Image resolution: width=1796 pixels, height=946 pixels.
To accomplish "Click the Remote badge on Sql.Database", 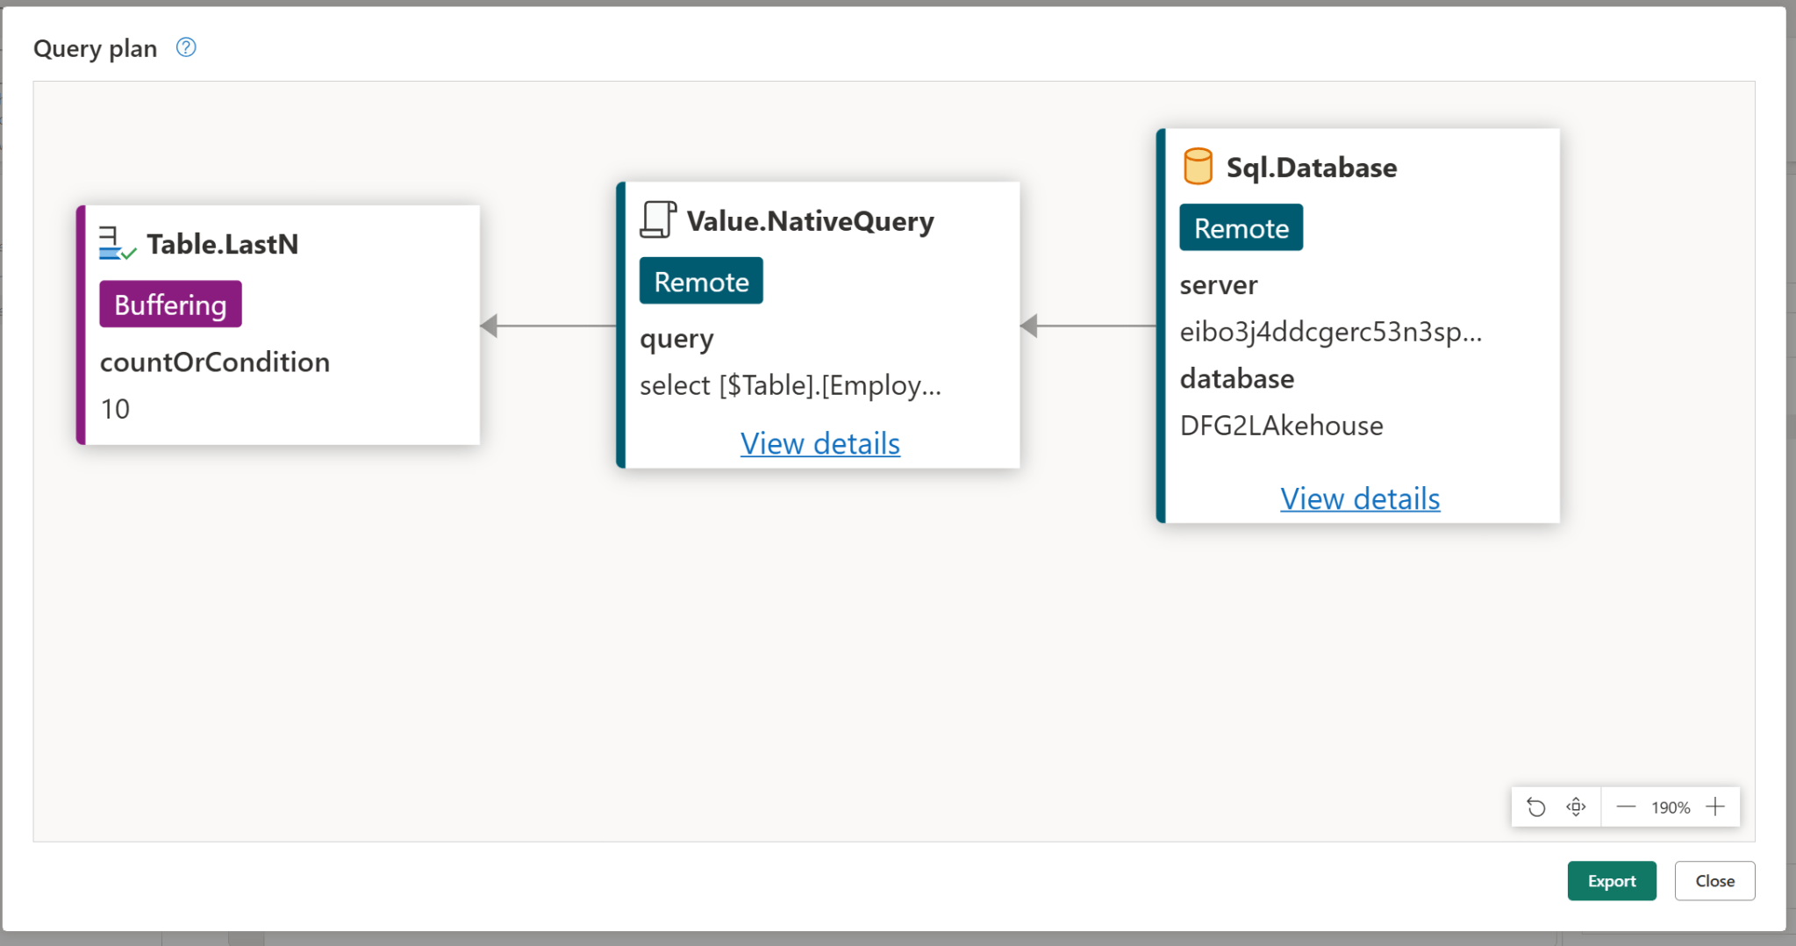I will (1241, 228).
